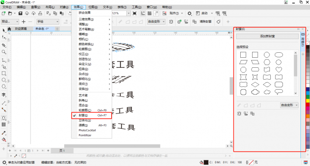Open the 文件(F) menu

pos(7,7)
